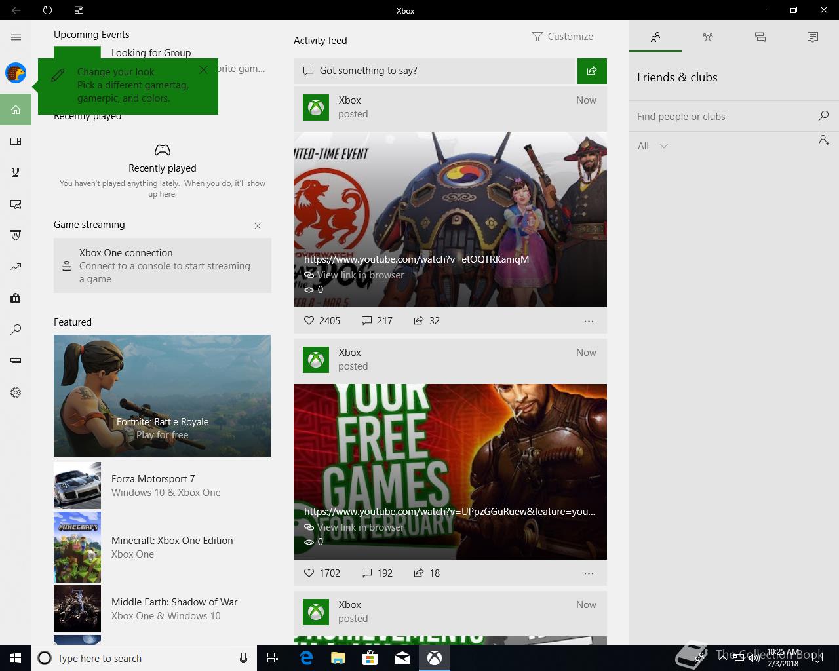Open My games sidebar icon

(x=16, y=141)
